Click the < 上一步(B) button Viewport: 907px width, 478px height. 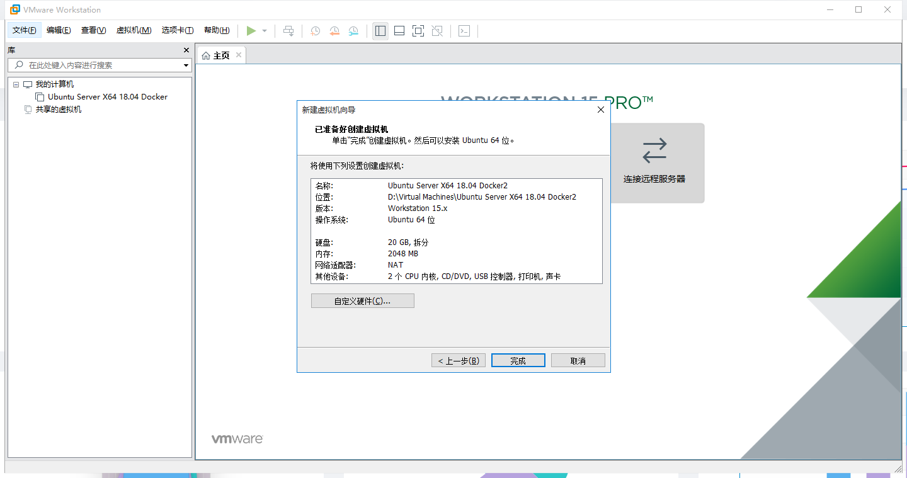pyautogui.click(x=459, y=361)
